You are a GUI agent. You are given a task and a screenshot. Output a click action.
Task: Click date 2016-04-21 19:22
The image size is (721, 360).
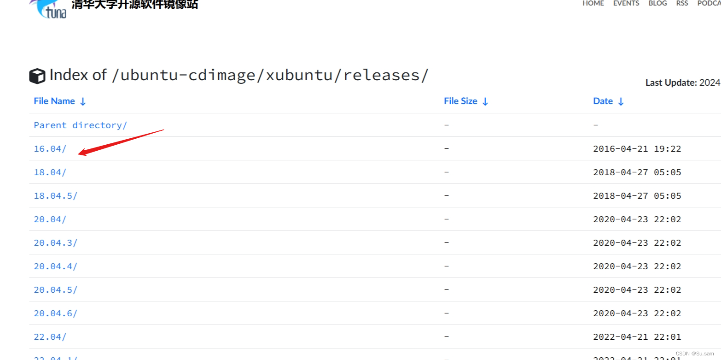[637, 149]
